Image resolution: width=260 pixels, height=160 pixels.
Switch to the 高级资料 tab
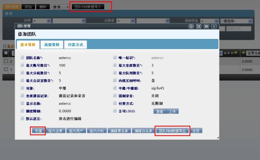click(x=51, y=45)
